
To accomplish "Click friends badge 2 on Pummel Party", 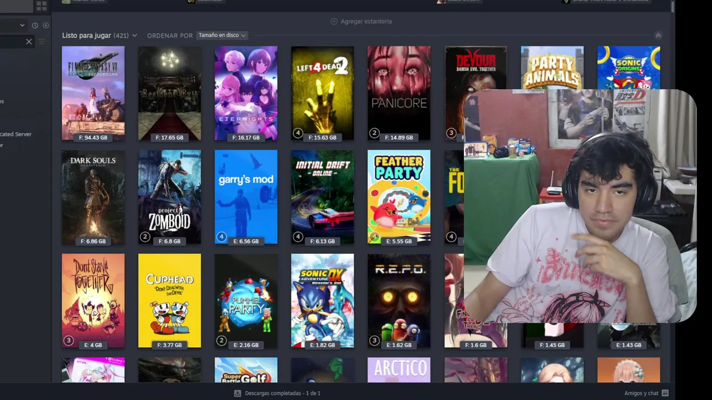I will point(221,341).
